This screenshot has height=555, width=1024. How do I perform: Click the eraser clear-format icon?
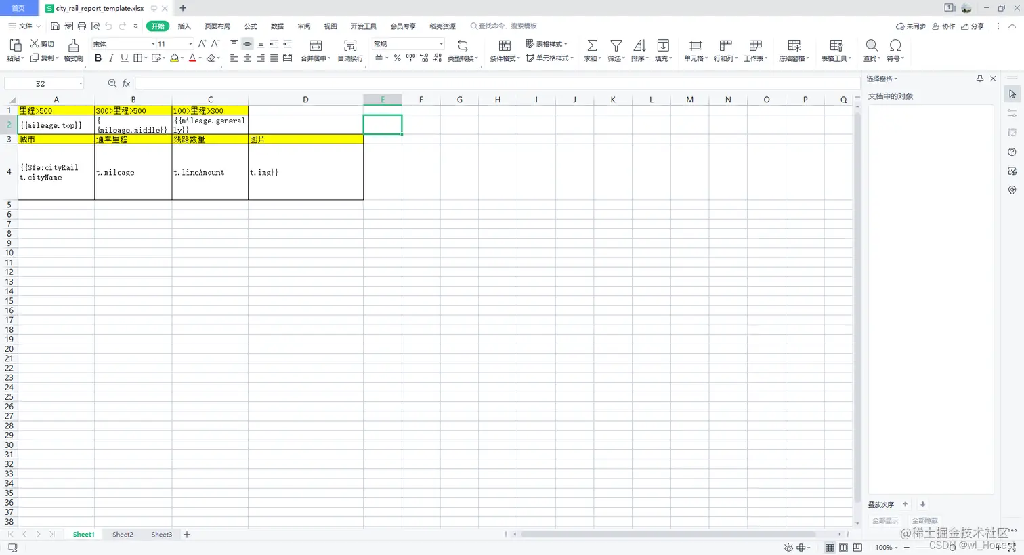click(211, 58)
